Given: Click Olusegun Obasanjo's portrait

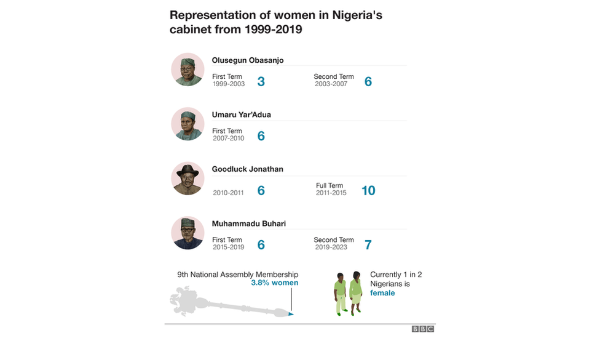Looking at the screenshot, I should (x=187, y=70).
